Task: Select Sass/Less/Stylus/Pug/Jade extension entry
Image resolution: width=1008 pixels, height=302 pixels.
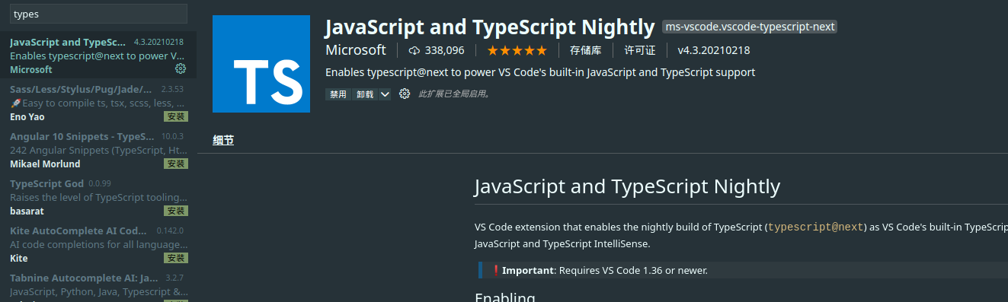Action: [x=98, y=103]
